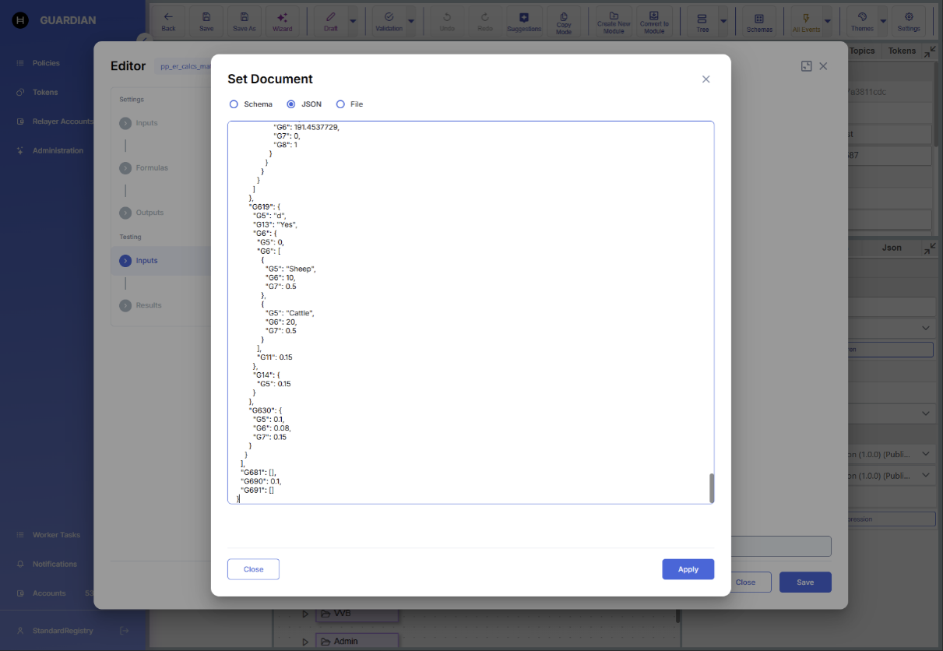Click the Apply button

point(688,569)
